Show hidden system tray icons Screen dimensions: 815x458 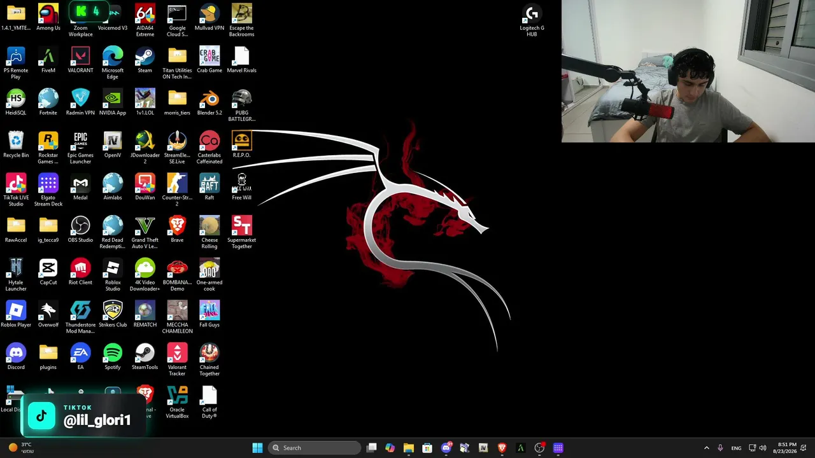click(706, 448)
